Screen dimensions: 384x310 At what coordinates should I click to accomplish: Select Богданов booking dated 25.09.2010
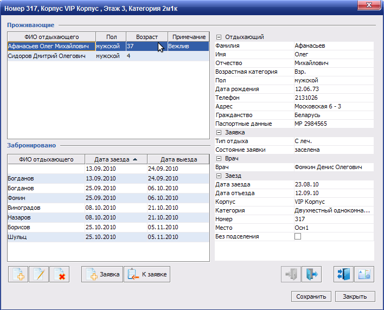click(x=108, y=189)
